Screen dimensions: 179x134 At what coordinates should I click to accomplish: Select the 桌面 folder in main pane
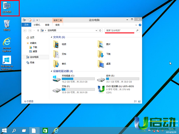[104, 64]
